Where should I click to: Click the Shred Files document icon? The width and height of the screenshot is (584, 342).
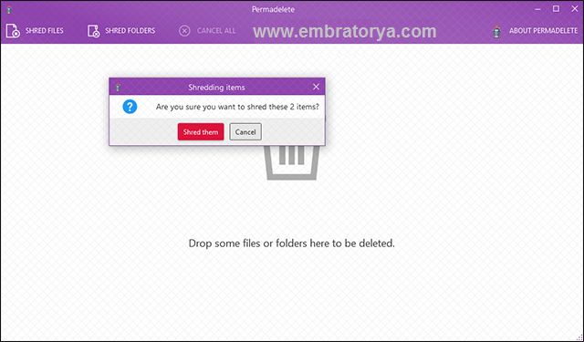tap(13, 31)
